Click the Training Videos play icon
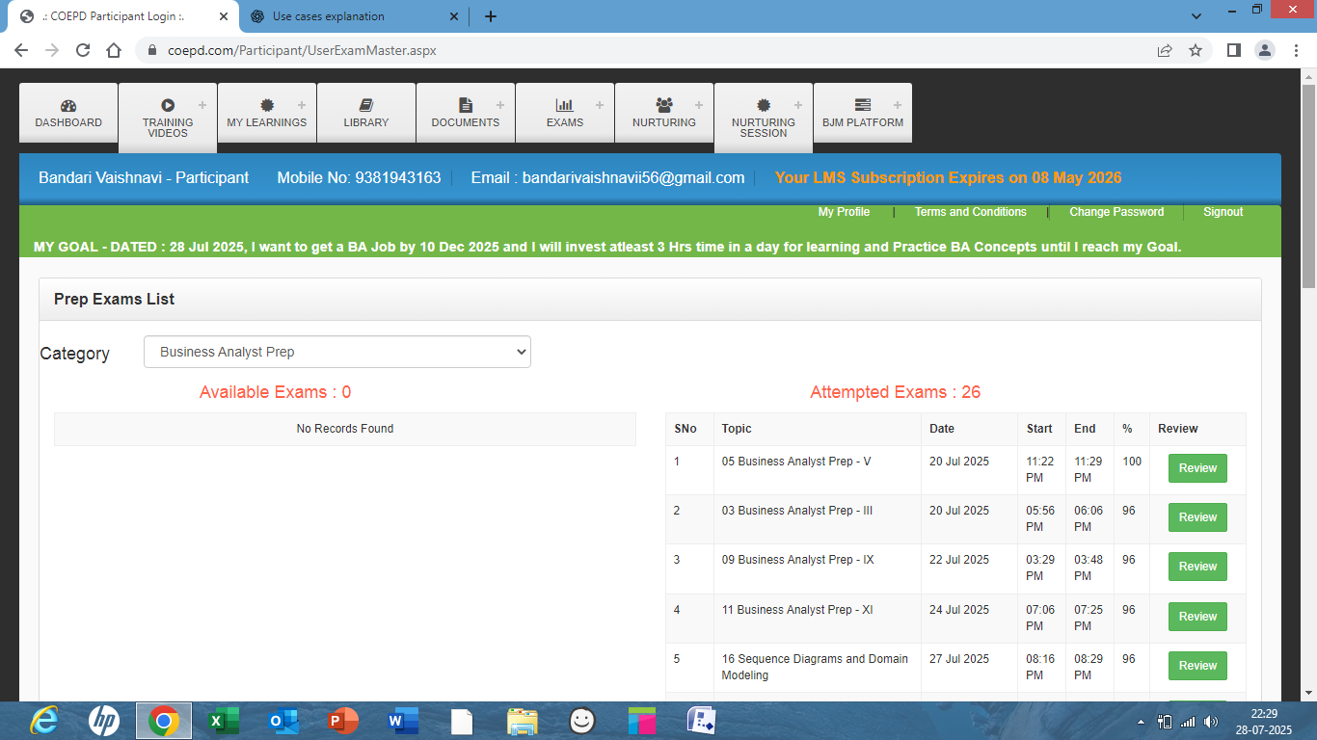This screenshot has width=1317, height=740. (x=168, y=106)
